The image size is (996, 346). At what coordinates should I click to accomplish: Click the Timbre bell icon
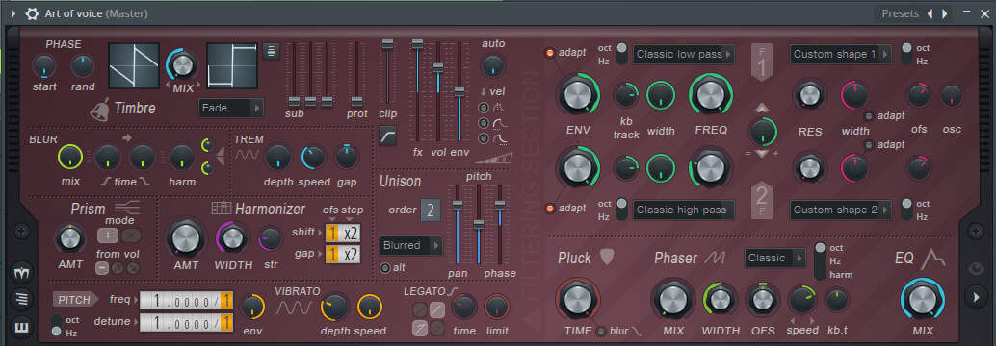tap(100, 109)
